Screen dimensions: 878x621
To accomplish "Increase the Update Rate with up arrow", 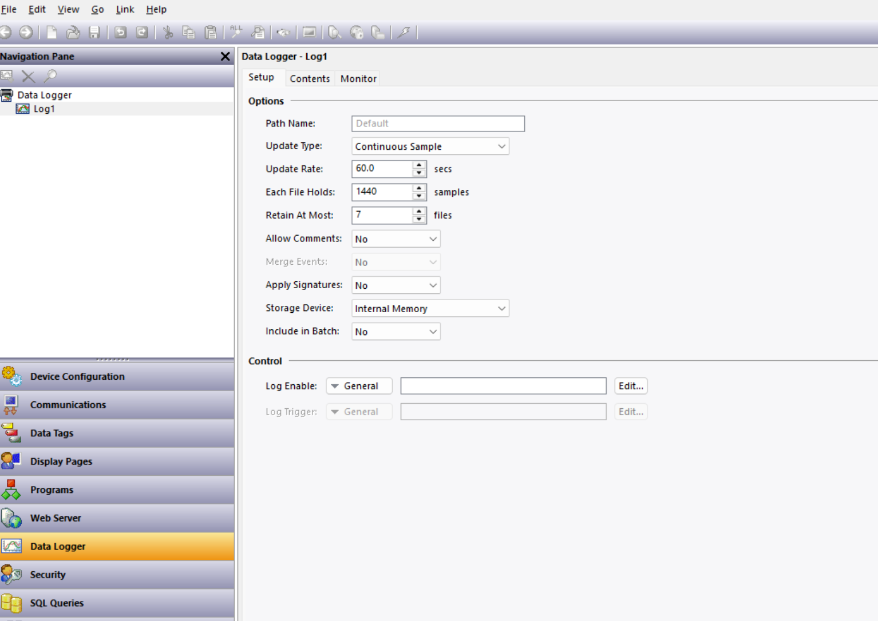I will click(419, 165).
